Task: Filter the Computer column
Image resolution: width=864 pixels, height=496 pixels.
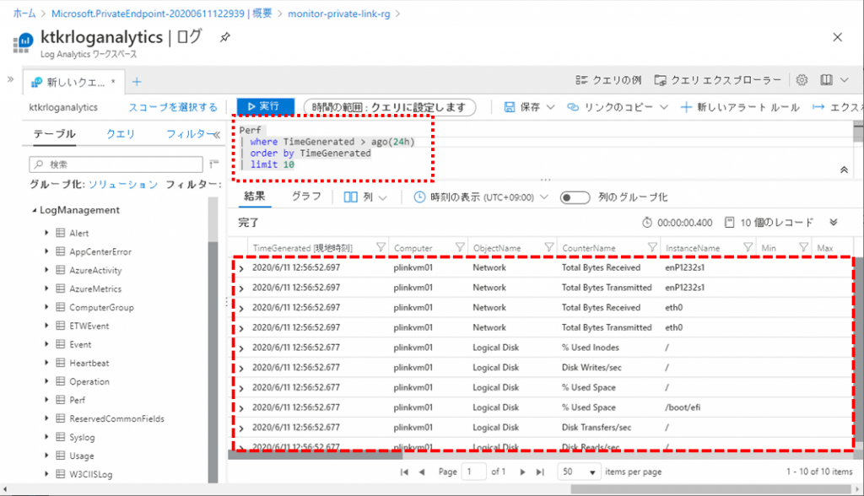Action: click(x=460, y=247)
